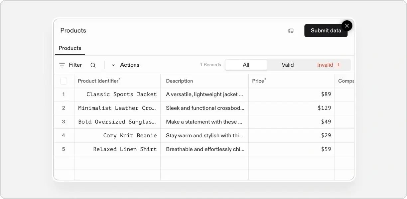Click the Cozy Knit Beanie description cell

coord(204,135)
